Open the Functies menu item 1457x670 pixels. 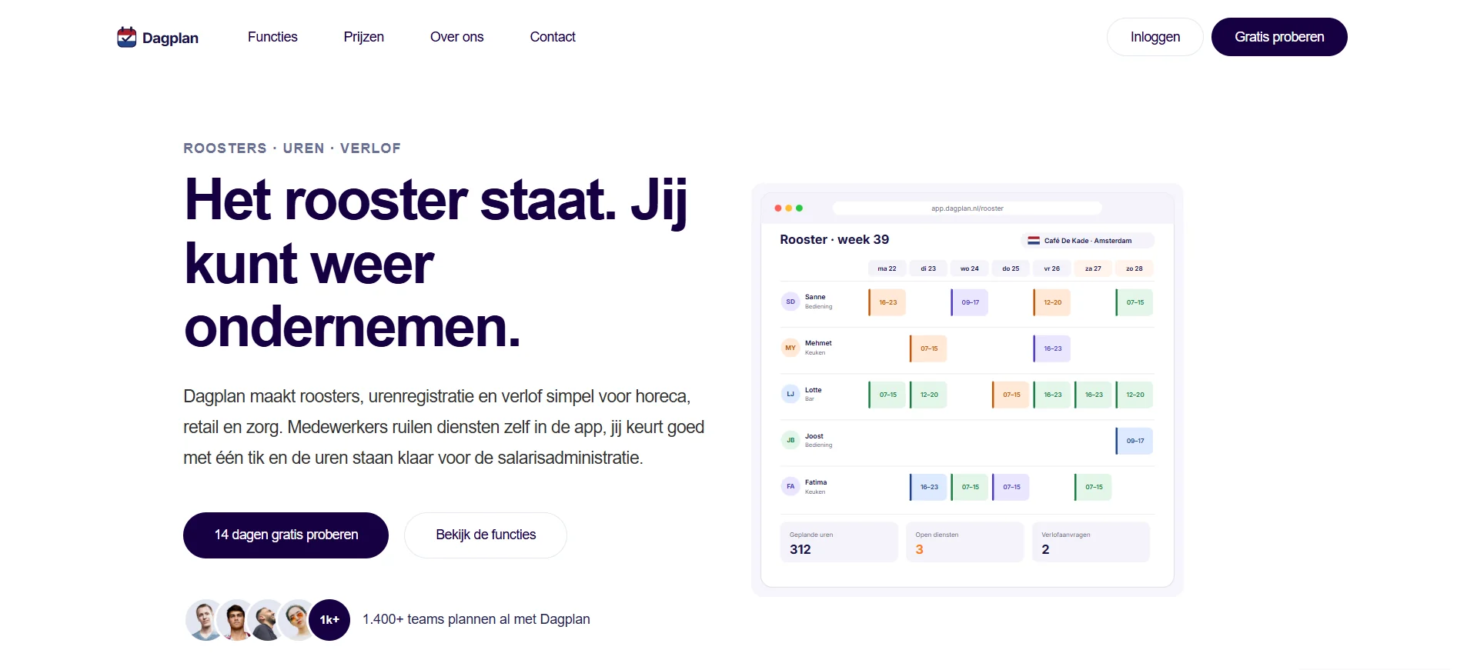(x=272, y=37)
